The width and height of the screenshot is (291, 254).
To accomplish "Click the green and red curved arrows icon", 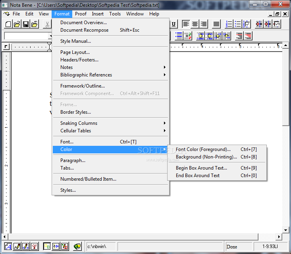I will tap(188, 36).
